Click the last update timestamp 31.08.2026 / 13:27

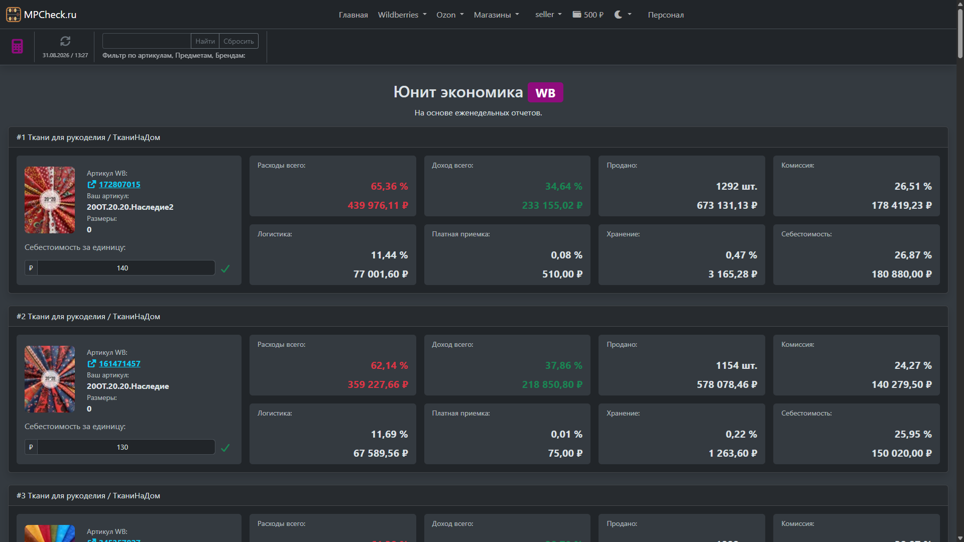click(x=65, y=55)
